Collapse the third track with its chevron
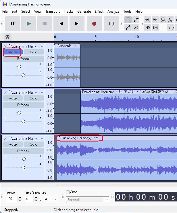The width and height of the screenshot is (177, 213). pyautogui.click(x=36, y=139)
